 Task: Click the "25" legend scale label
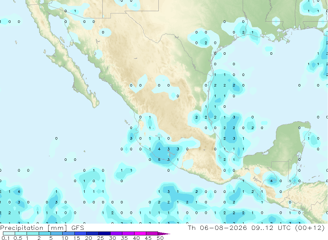coord(101,238)
